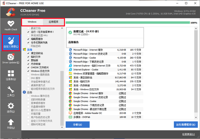Uncheck the 清空回收站 checkbox
The height and width of the screenshot is (139, 200).
[28, 53]
